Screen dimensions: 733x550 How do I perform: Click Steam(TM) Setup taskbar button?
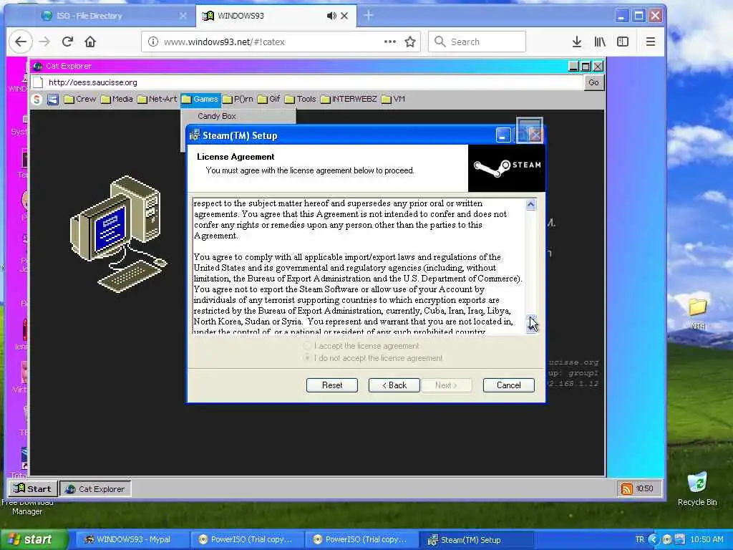coord(476,539)
